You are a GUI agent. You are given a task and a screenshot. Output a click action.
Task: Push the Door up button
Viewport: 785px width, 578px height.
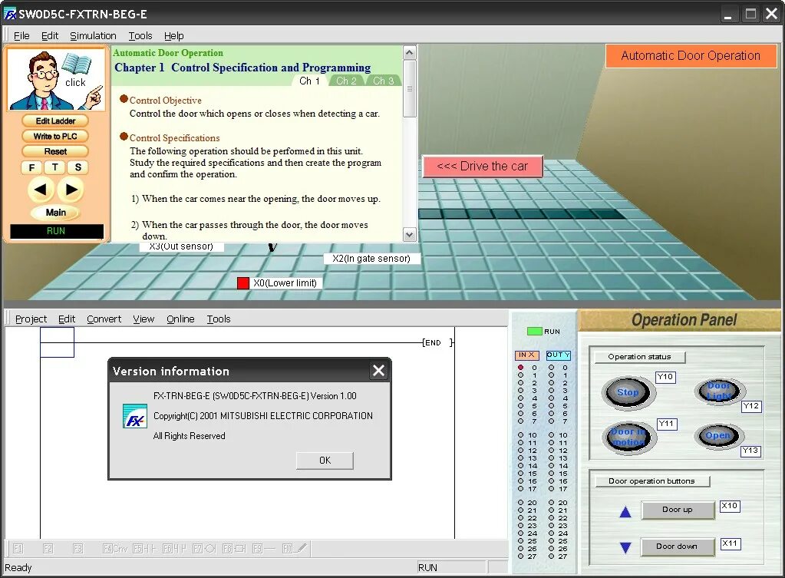(678, 510)
